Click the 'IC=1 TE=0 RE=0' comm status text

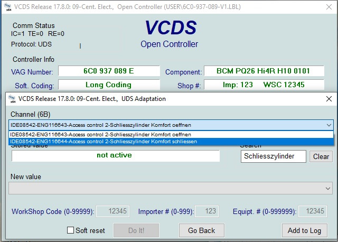click(x=37, y=34)
